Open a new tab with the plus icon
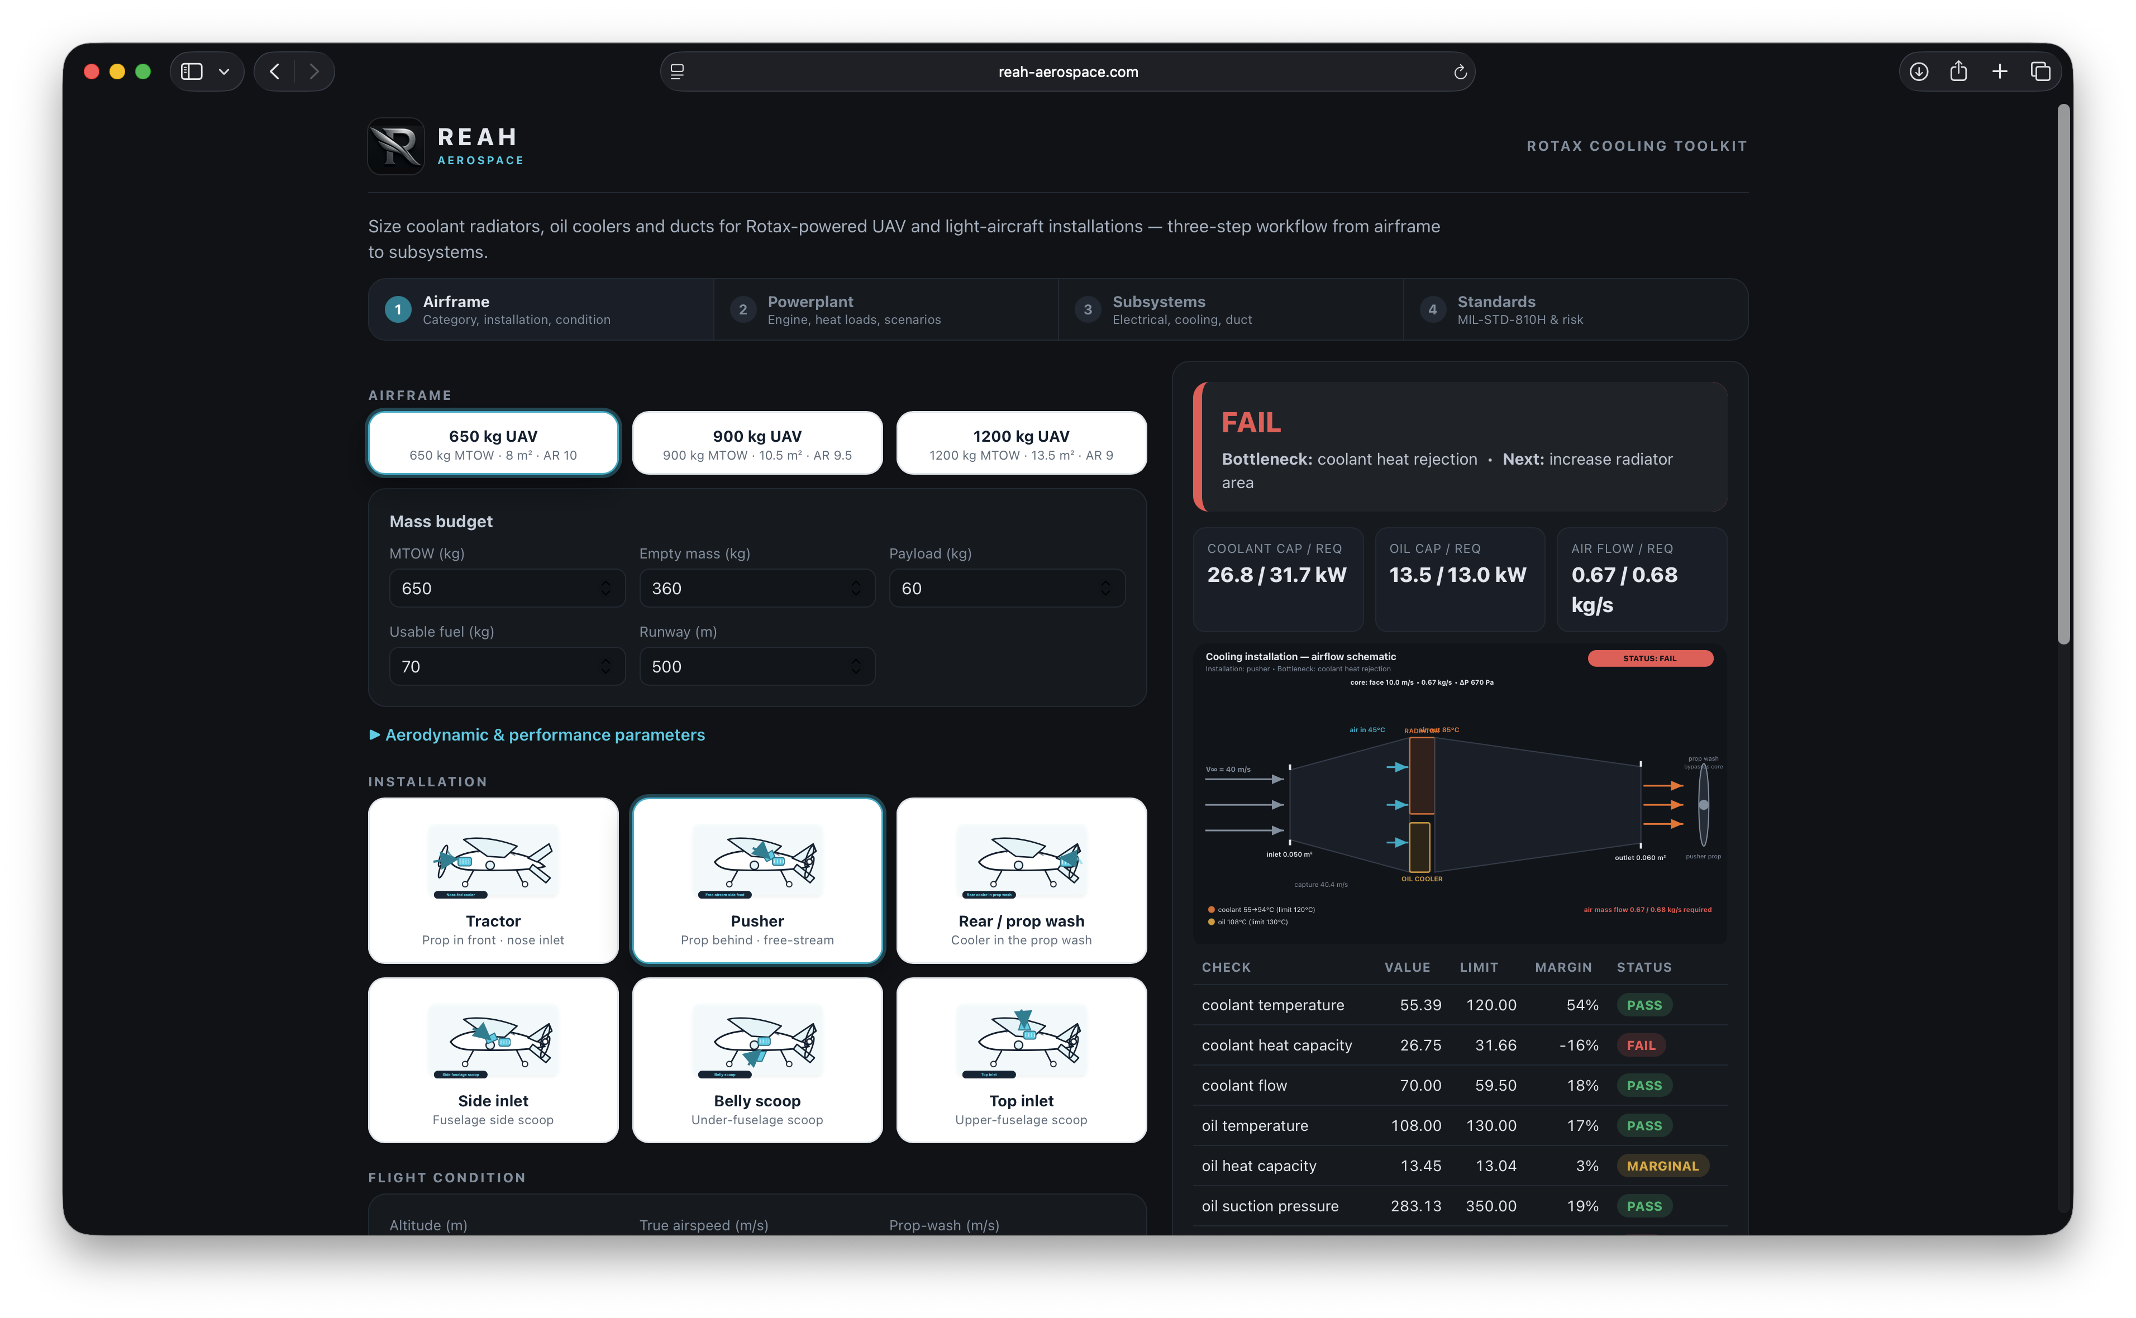The height and width of the screenshot is (1318, 2136). tap(1999, 71)
